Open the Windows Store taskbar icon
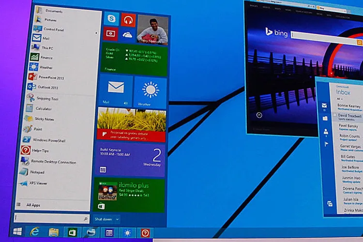The width and height of the screenshot is (363, 242). pyautogui.click(x=71, y=232)
